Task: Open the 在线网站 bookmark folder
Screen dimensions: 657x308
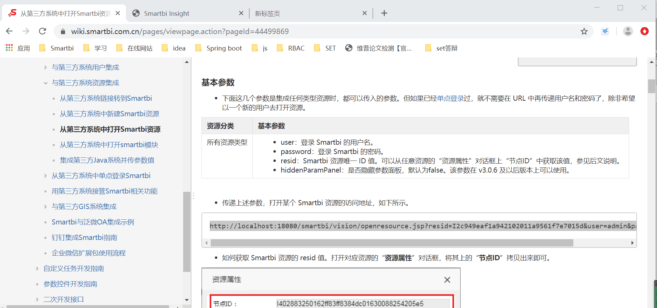Action: (x=134, y=48)
